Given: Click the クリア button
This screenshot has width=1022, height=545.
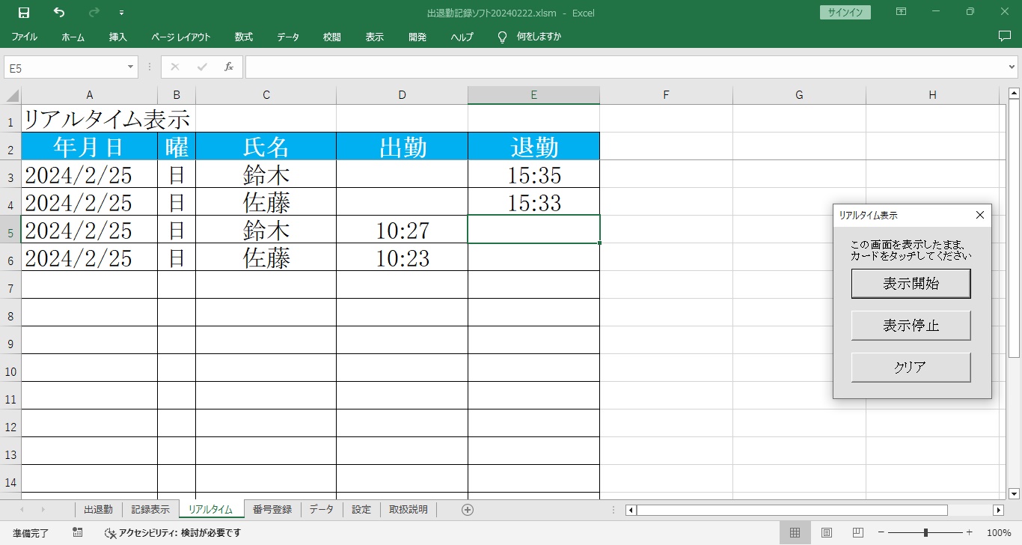Looking at the screenshot, I should (x=911, y=368).
